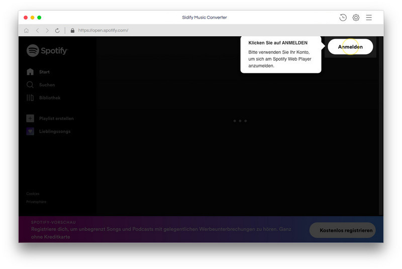Click the Playlist erstellen plus icon
The width and height of the screenshot is (402, 269).
point(30,118)
